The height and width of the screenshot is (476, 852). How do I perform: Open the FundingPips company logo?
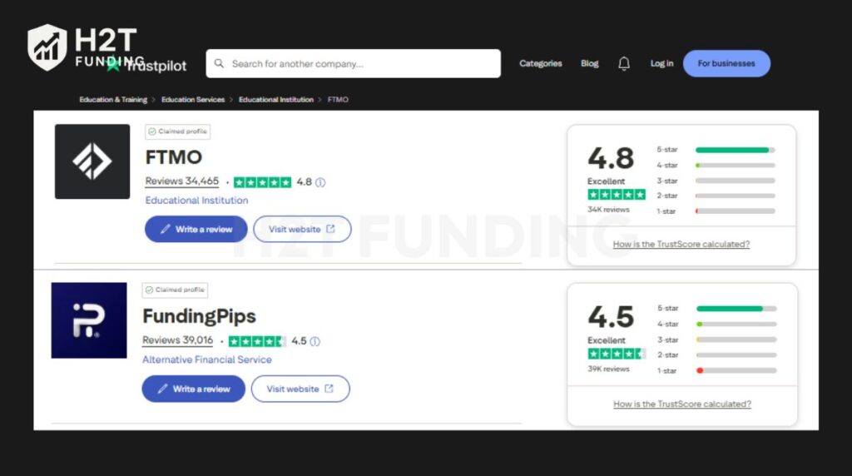coord(89,320)
